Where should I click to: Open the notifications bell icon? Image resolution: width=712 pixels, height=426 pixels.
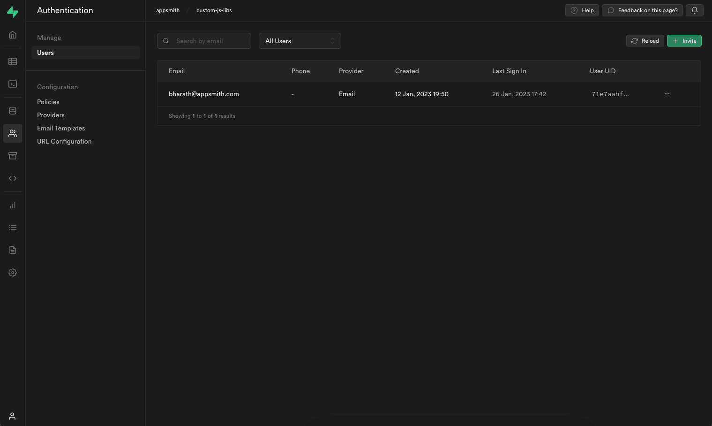(x=694, y=10)
